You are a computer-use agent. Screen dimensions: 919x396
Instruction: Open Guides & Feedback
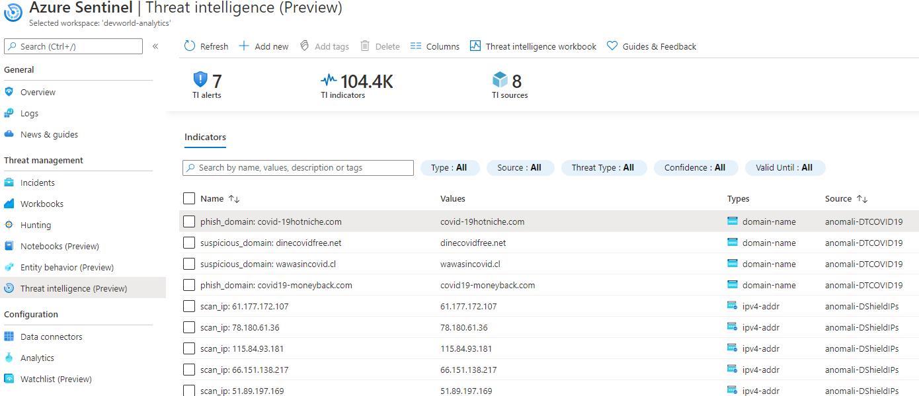[x=659, y=46]
